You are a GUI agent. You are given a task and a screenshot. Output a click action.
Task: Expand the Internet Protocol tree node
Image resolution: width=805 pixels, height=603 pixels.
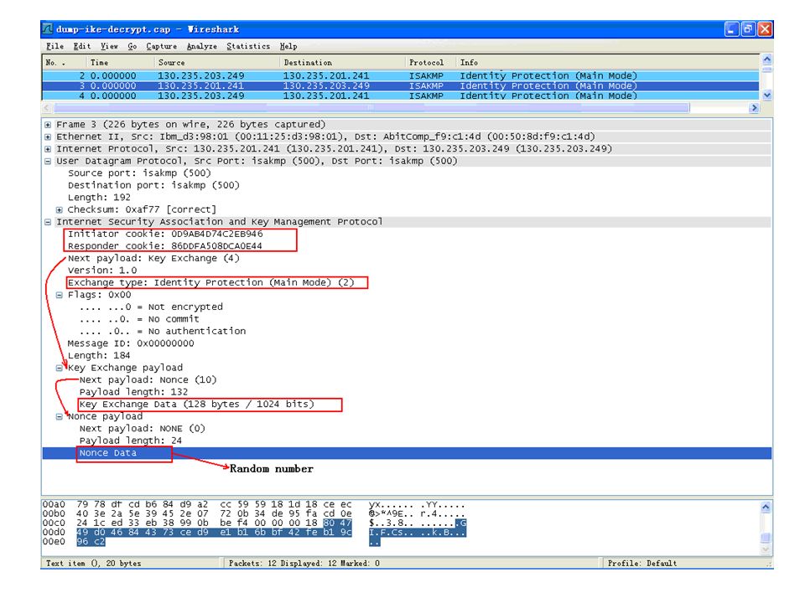[48, 149]
